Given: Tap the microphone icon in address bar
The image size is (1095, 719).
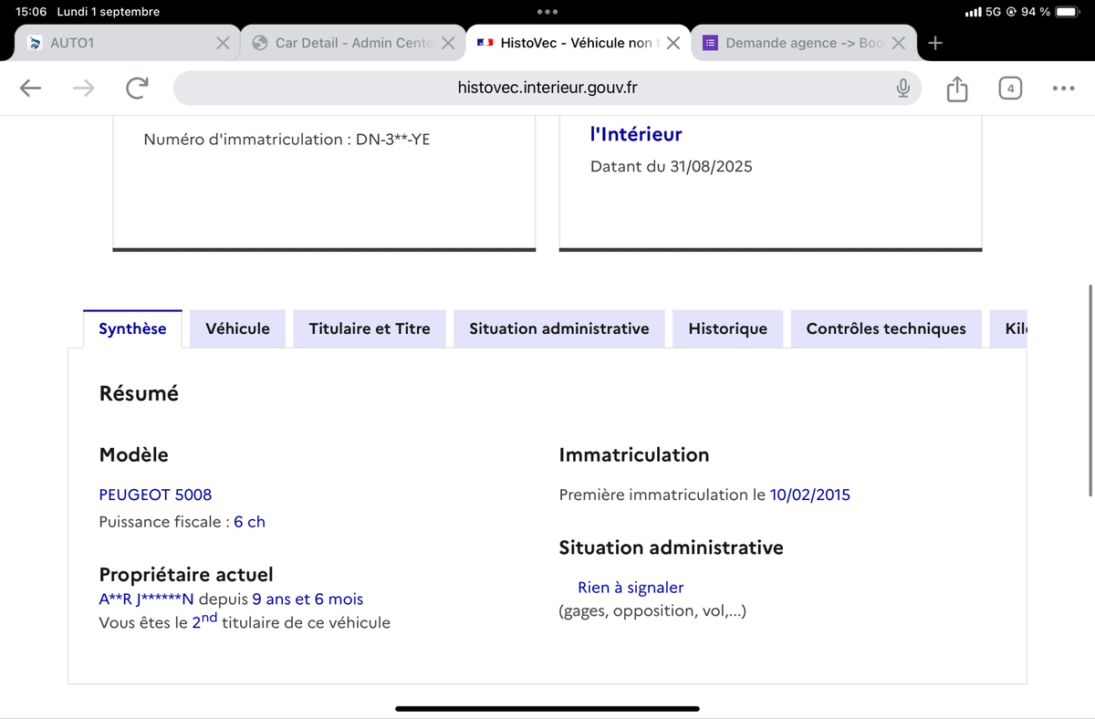Looking at the screenshot, I should (x=902, y=88).
